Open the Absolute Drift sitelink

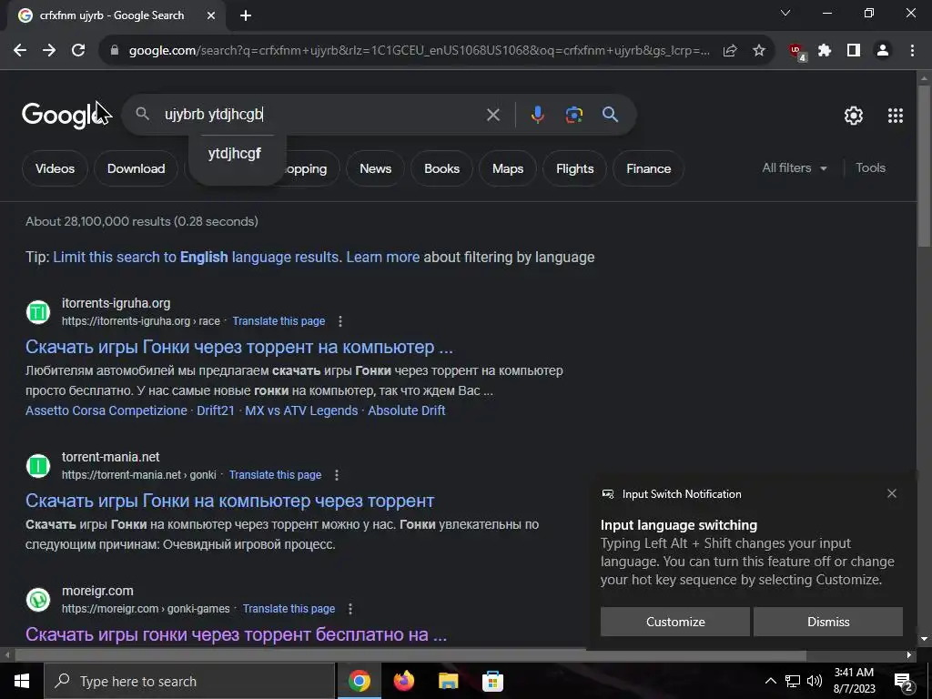tap(407, 410)
